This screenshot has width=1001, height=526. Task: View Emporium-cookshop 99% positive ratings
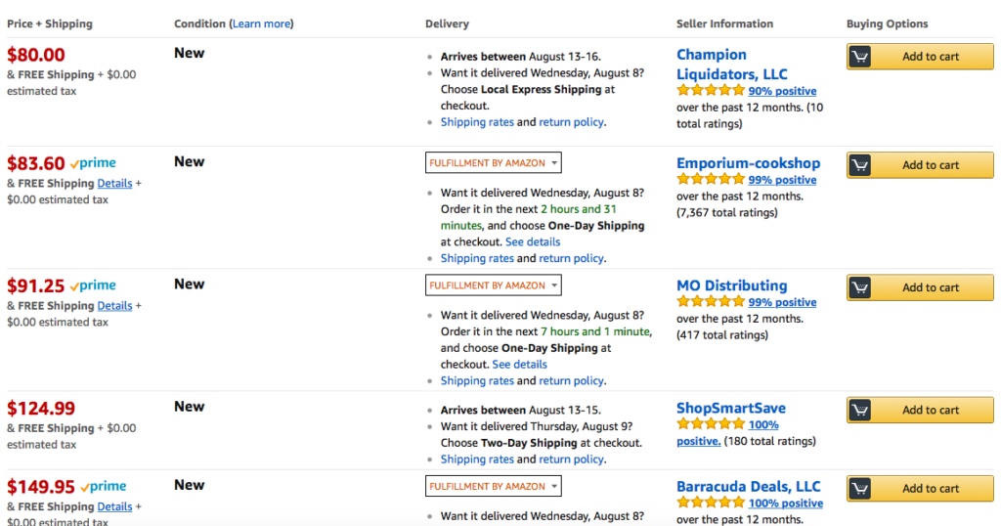(782, 180)
